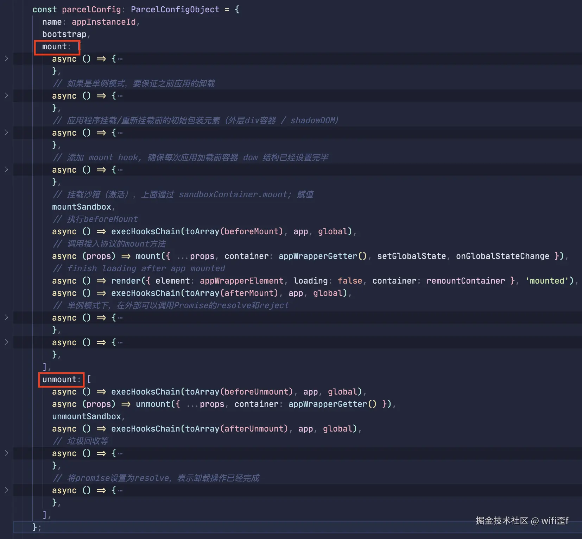582x539 pixels.
Task: Click the 调用接入协议的mount方法 comment
Action: (x=109, y=244)
